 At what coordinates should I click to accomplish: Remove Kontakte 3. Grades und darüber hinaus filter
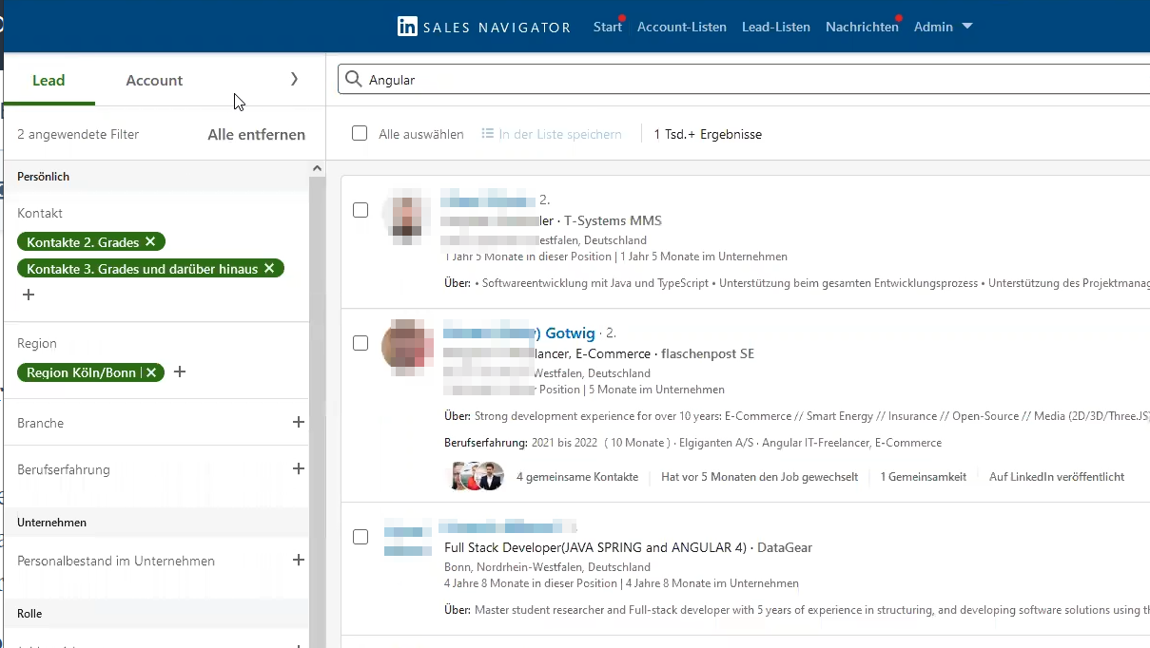tap(269, 269)
